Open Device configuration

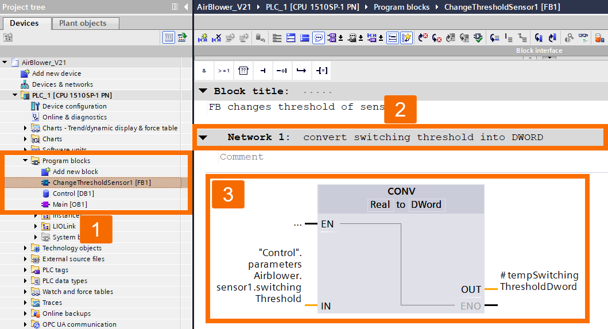[75, 106]
